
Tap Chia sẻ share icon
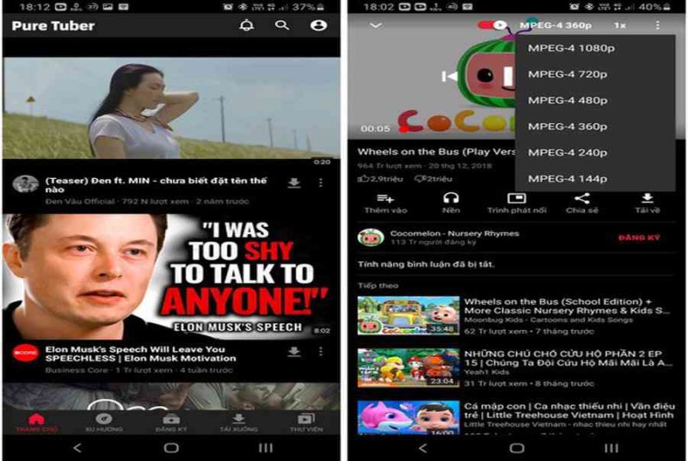tap(582, 199)
